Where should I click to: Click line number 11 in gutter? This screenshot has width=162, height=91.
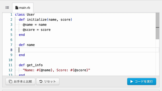[10, 65]
